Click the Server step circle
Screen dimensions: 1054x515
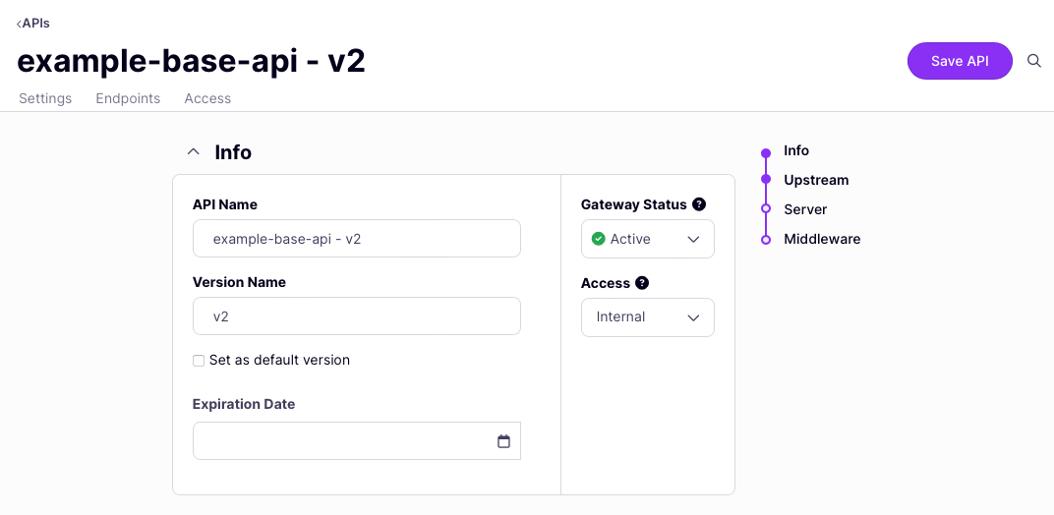pos(766,209)
